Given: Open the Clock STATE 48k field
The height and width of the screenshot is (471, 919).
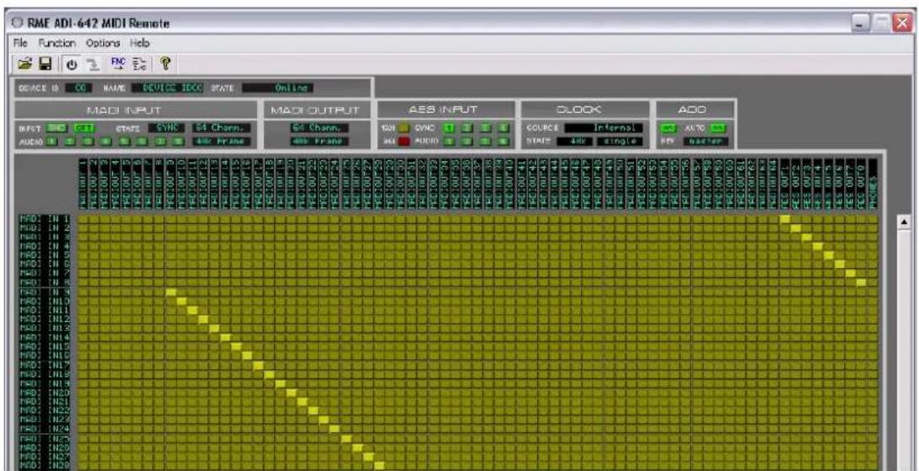Looking at the screenshot, I should [x=574, y=142].
